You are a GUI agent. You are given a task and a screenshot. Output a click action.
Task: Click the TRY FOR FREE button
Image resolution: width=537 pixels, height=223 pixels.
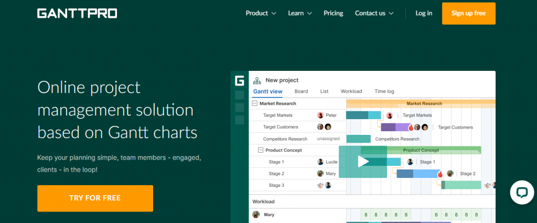95,198
